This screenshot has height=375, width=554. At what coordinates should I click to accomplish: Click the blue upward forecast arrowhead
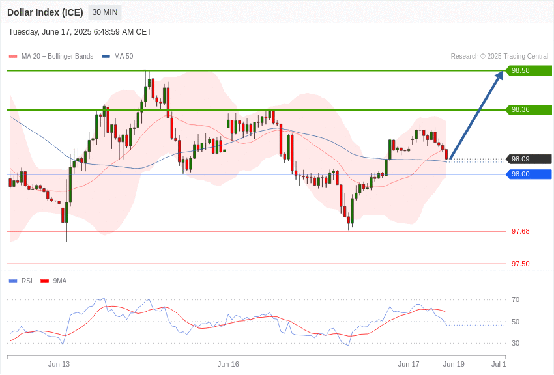click(499, 76)
